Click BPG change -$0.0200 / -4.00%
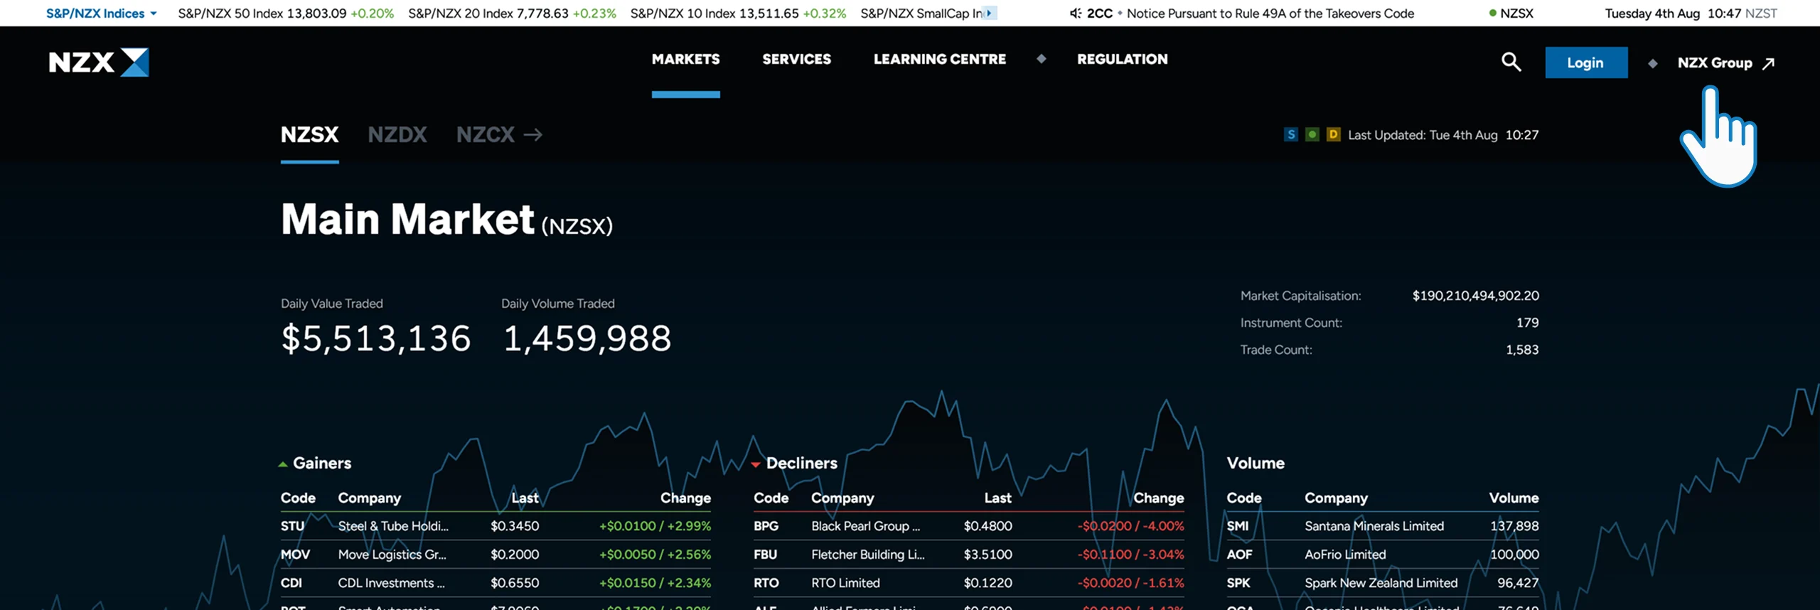This screenshot has height=610, width=1820. [x=1130, y=526]
